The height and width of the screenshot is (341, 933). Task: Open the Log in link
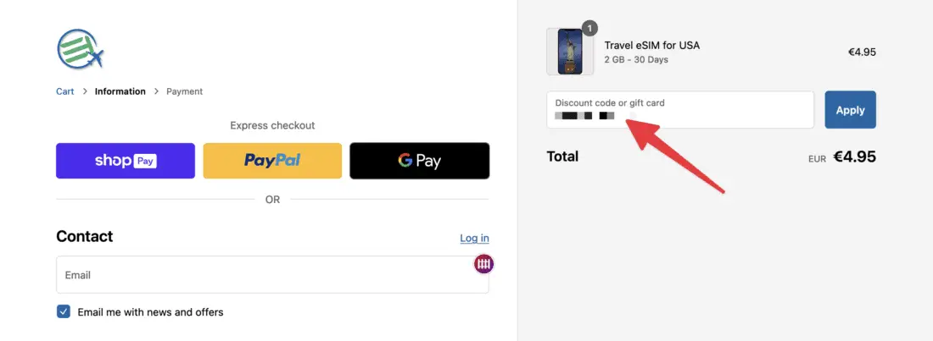pos(474,239)
